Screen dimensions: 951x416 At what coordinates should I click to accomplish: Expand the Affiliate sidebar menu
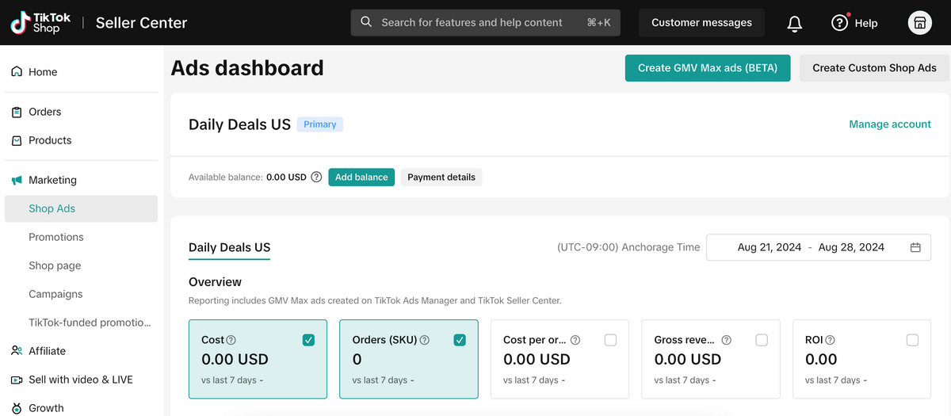click(x=47, y=351)
